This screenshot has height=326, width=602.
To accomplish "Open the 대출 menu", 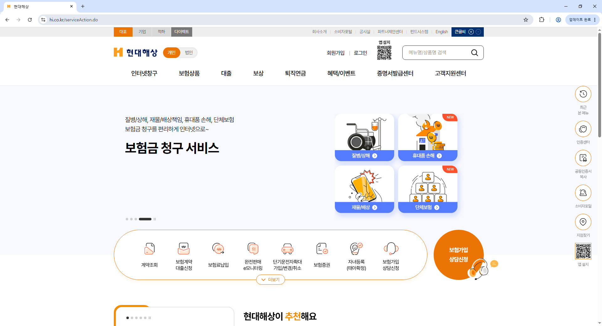I will pos(226,73).
